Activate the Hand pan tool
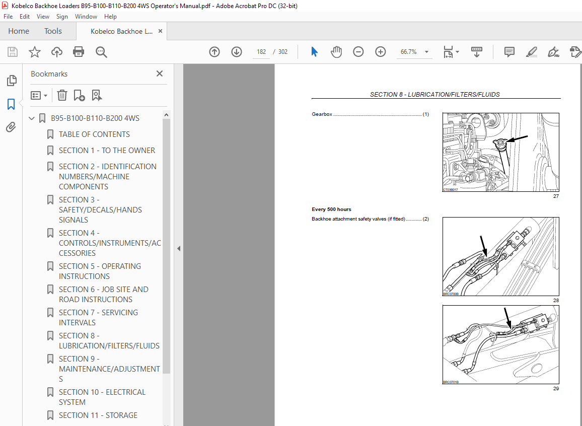Viewport: 582px width, 426px height. click(336, 52)
